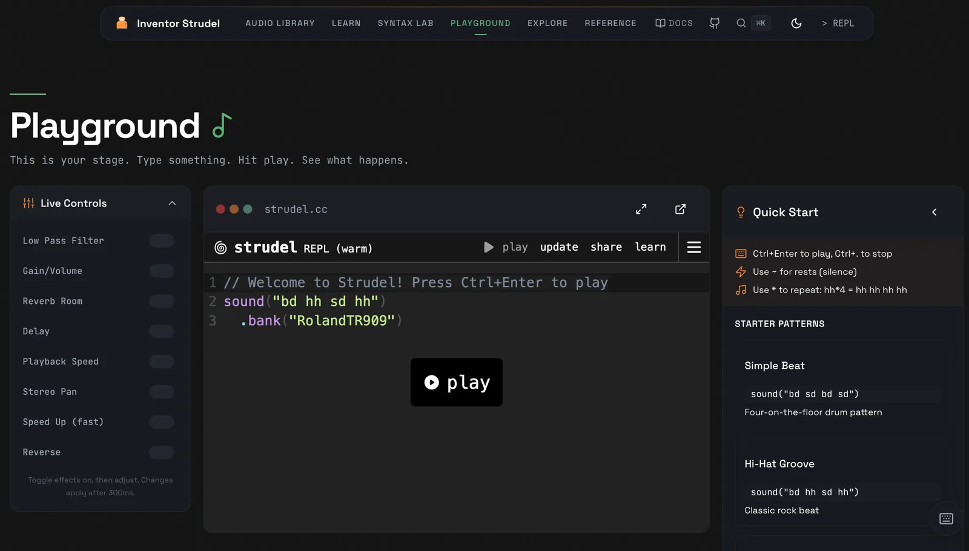Click the sound("bd sd bd sd") code snippet
969x551 pixels.
pos(805,394)
